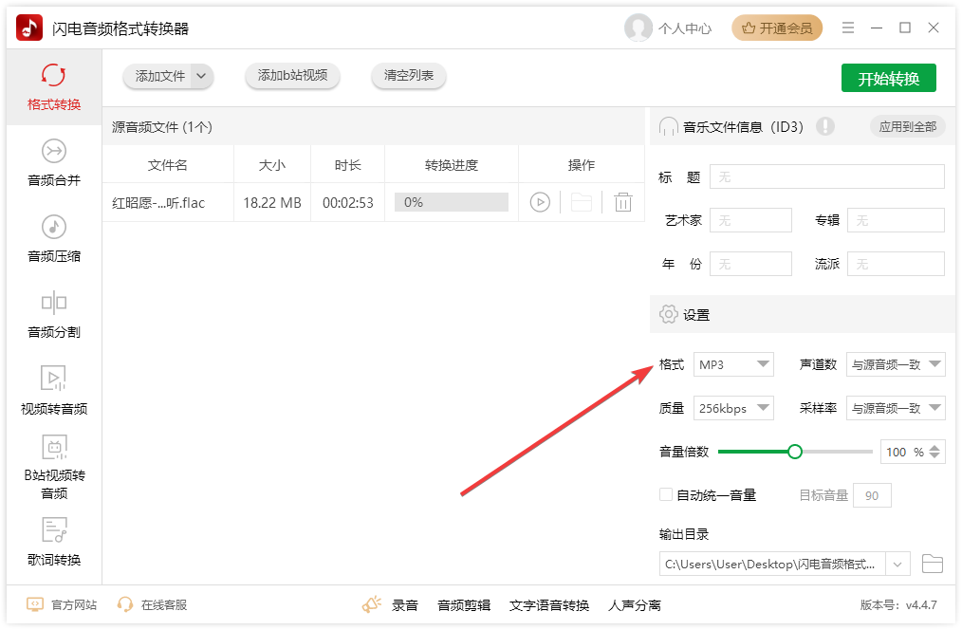Click the info alert icon beside ID3

click(x=825, y=126)
